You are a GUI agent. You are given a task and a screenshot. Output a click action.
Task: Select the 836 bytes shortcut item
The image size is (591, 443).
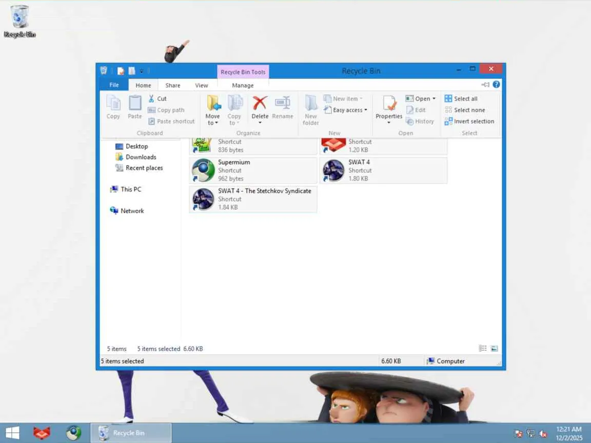(253, 146)
